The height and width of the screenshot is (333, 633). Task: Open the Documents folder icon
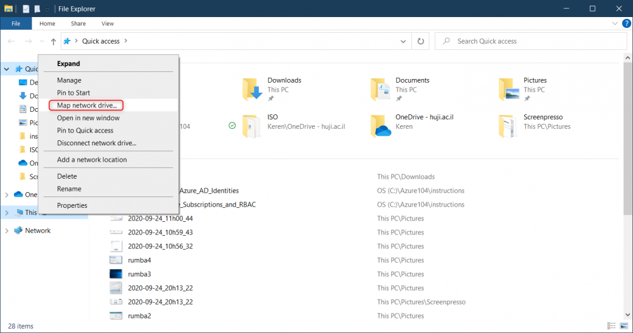(380, 89)
